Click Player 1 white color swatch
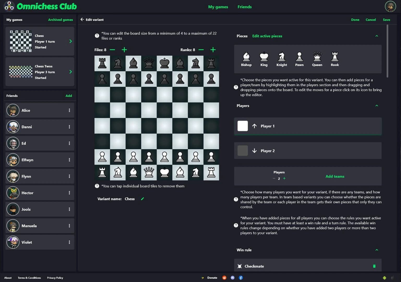The image size is (401, 282). 243,126
